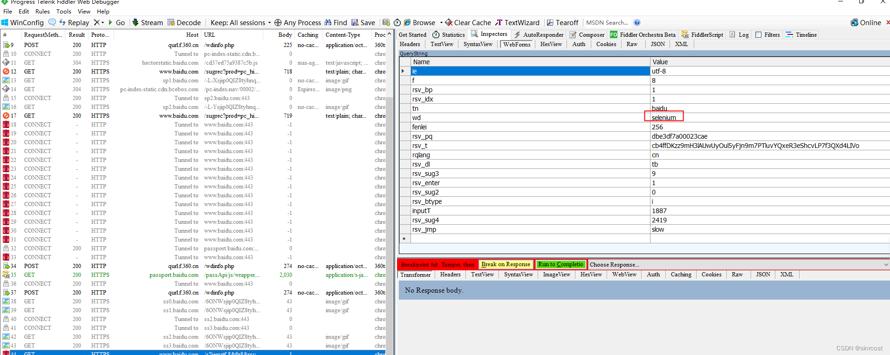Open the Rules menu
890x355 pixels.
(x=42, y=11)
